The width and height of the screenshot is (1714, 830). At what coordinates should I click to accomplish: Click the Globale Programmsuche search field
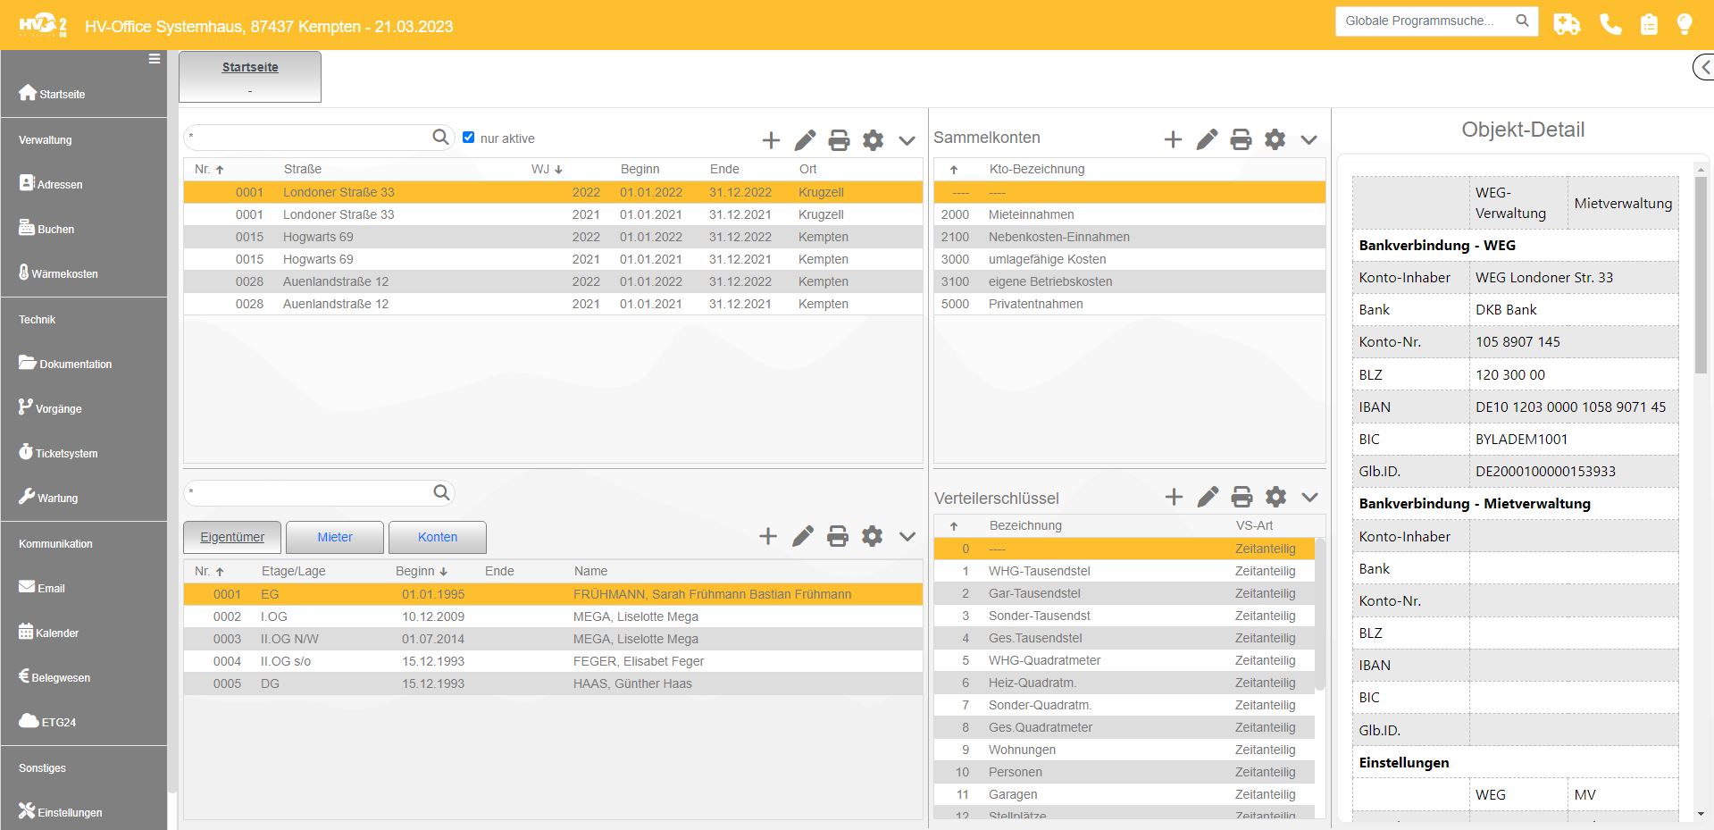1425,21
